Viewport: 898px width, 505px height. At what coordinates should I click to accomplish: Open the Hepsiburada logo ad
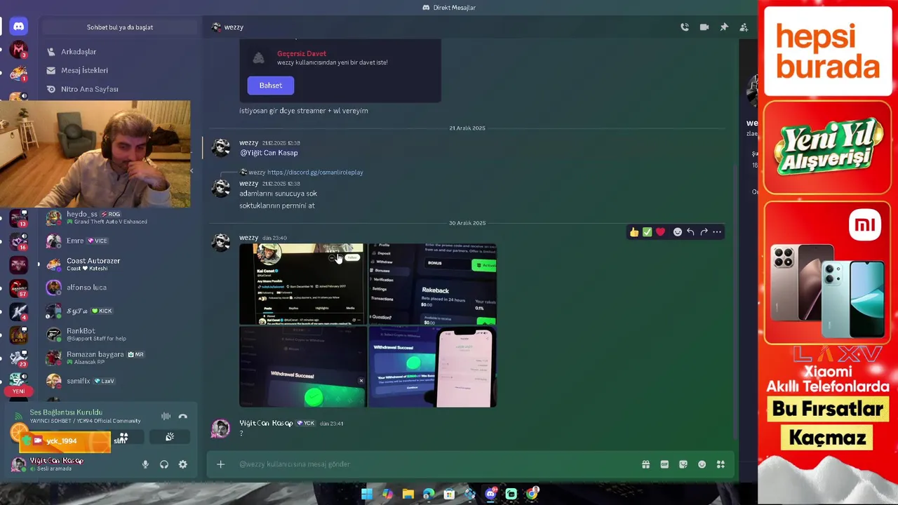coord(828,52)
